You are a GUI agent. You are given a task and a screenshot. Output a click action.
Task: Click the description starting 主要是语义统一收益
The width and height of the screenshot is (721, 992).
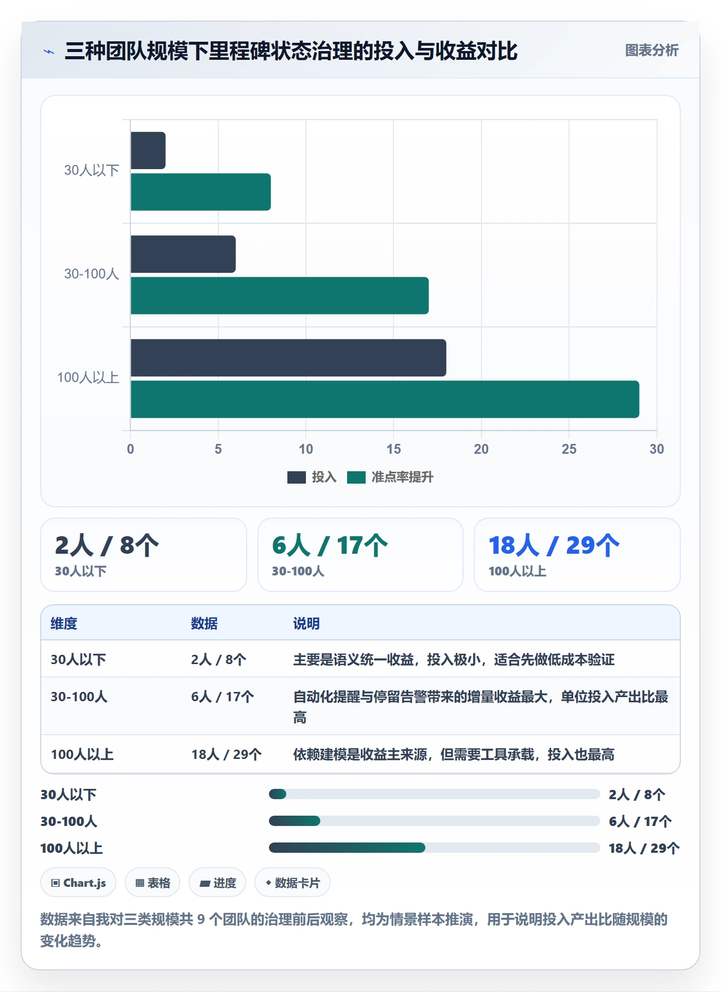[454, 659]
